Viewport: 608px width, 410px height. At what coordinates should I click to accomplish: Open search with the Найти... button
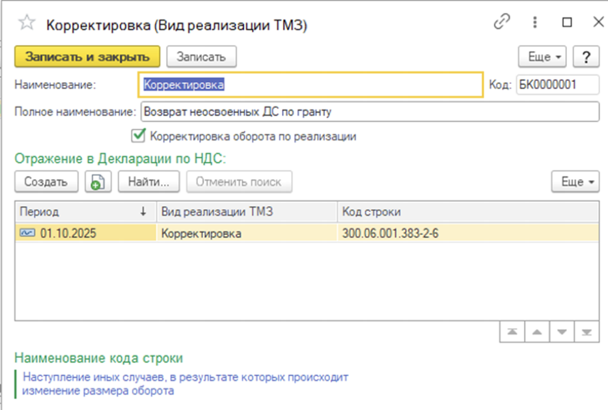(x=148, y=182)
